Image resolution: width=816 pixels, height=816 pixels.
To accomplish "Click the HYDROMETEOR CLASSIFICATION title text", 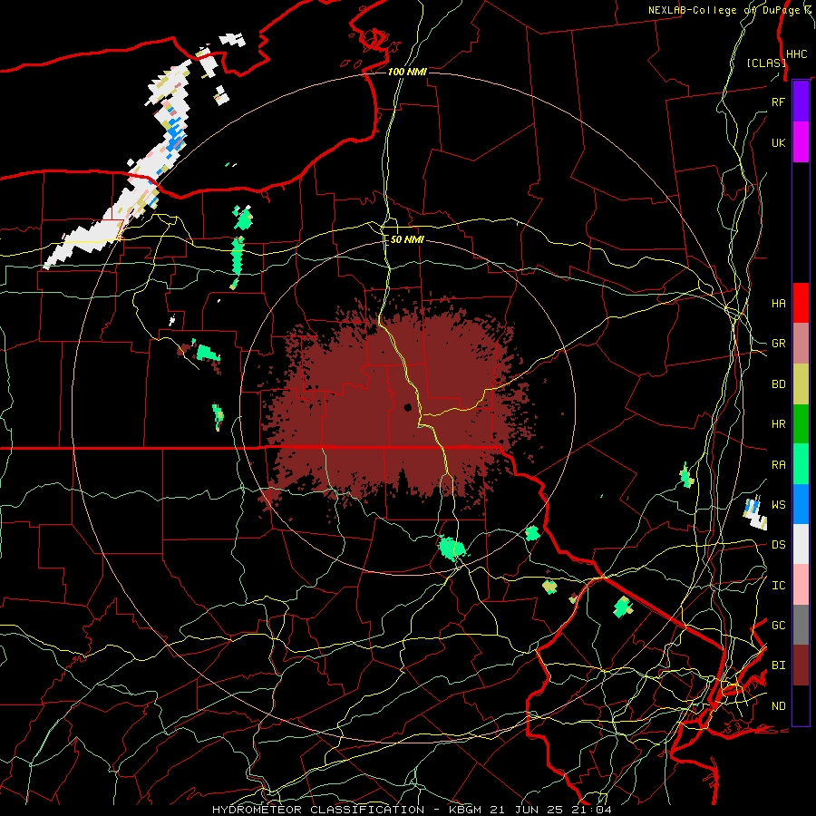I will point(318,810).
